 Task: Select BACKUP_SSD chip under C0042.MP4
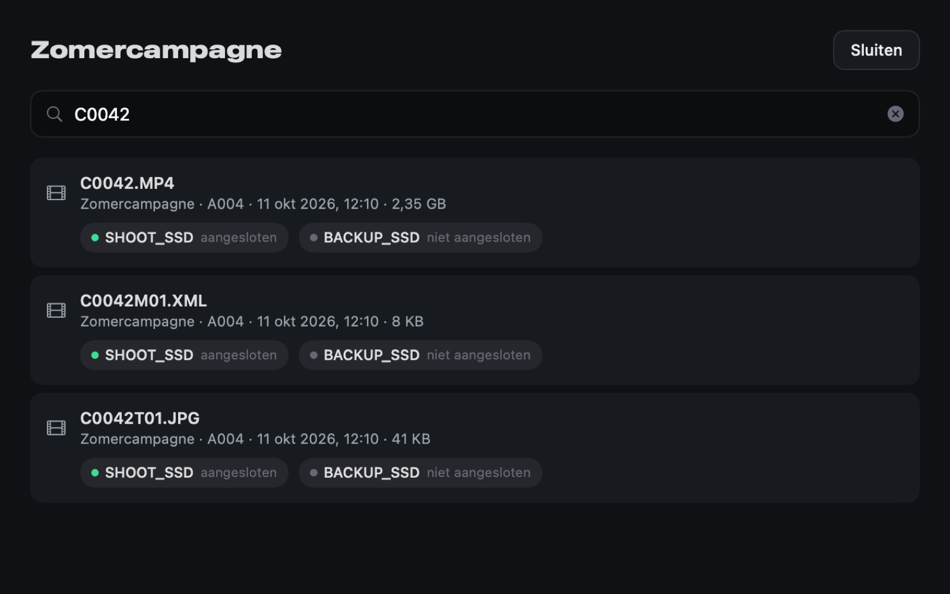click(x=420, y=238)
